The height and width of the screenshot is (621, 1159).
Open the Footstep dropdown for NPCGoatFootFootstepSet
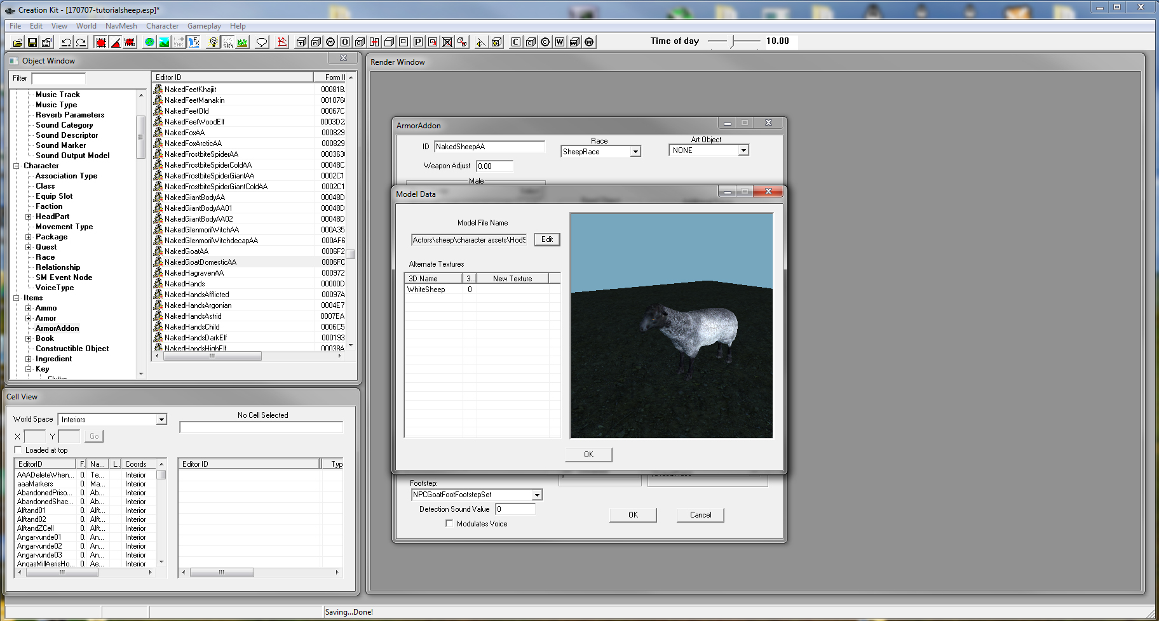tap(537, 495)
